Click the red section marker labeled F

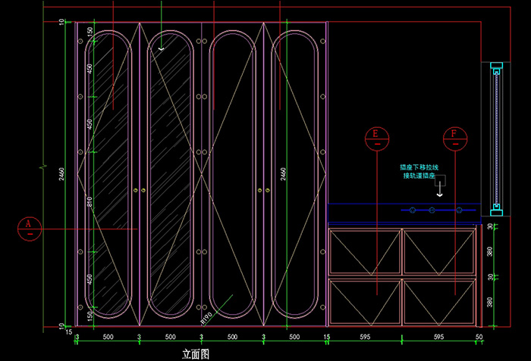[454, 138]
